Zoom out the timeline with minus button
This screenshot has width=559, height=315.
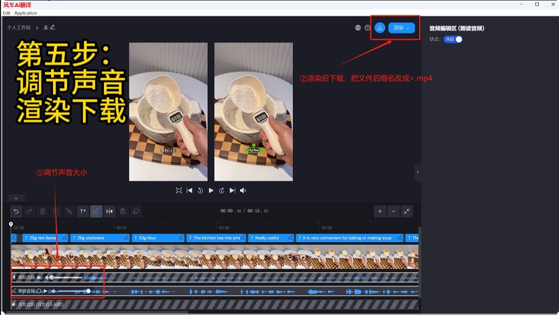393,211
